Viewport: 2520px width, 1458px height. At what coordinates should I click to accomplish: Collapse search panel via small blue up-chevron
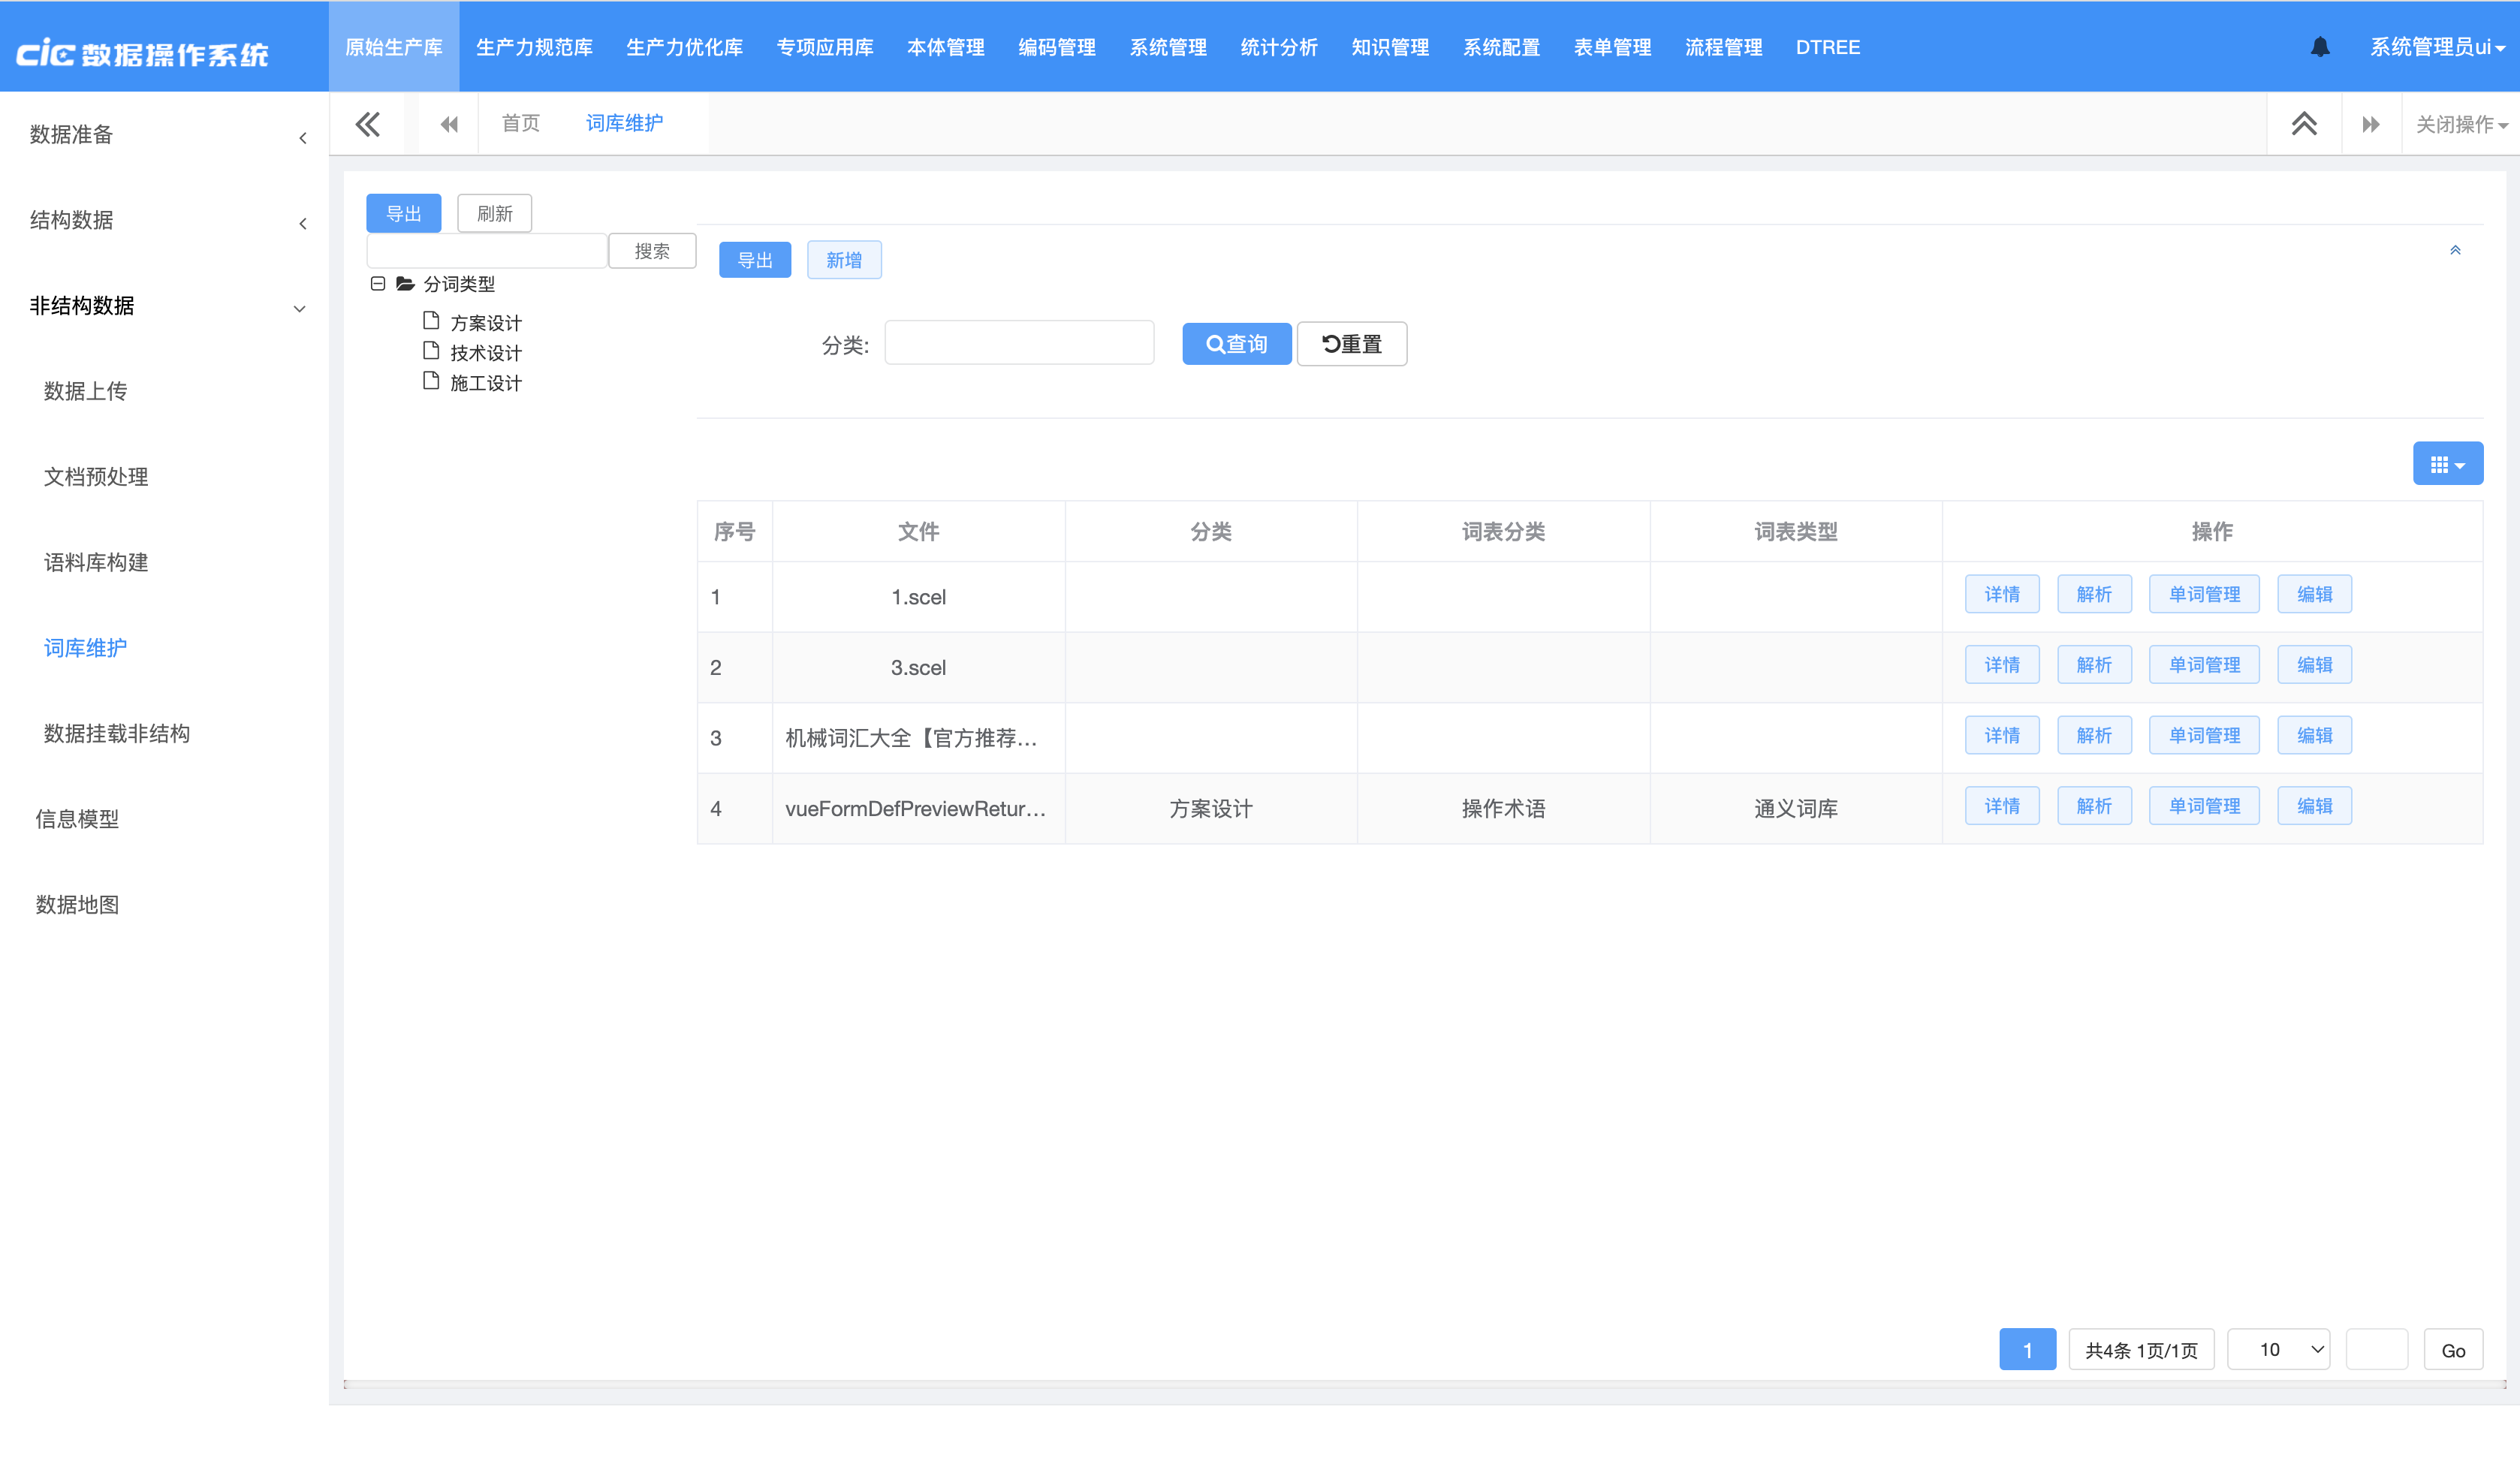click(2454, 250)
